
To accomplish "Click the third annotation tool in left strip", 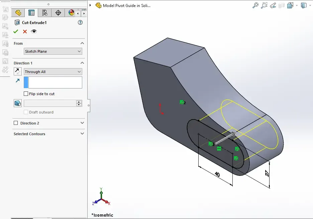I will (5, 26).
